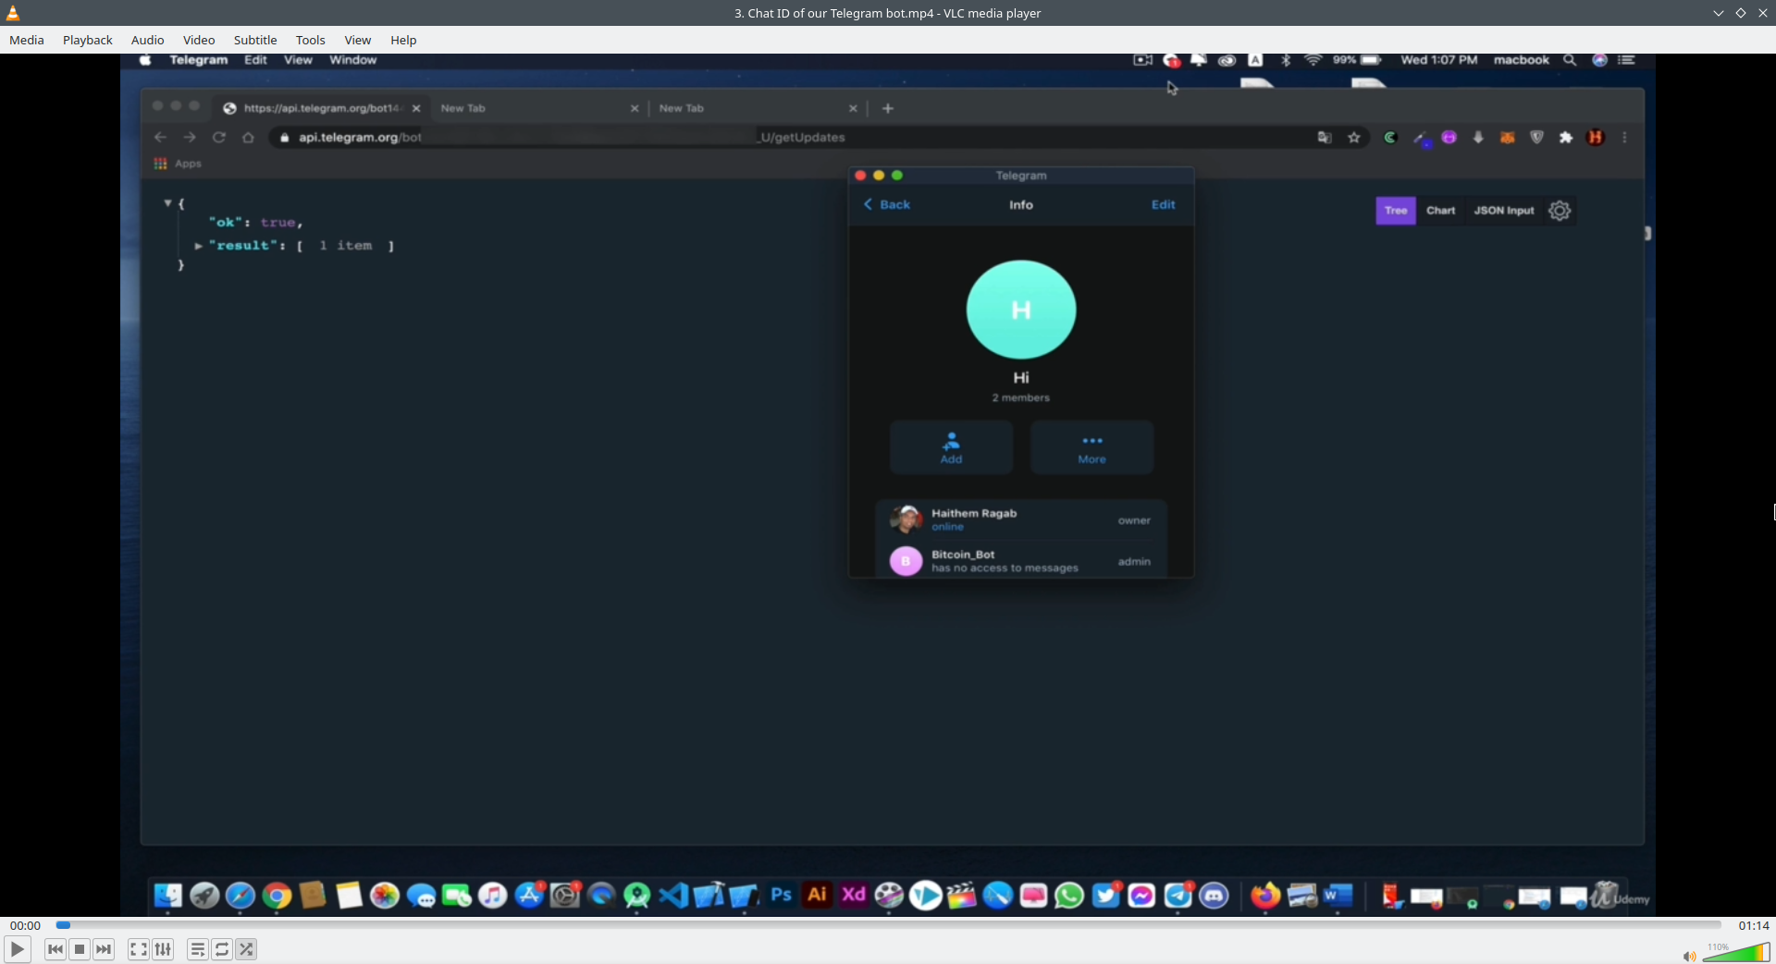Open Google Chrome from the dock
Viewport: 1776px width, 964px height.
click(277, 895)
